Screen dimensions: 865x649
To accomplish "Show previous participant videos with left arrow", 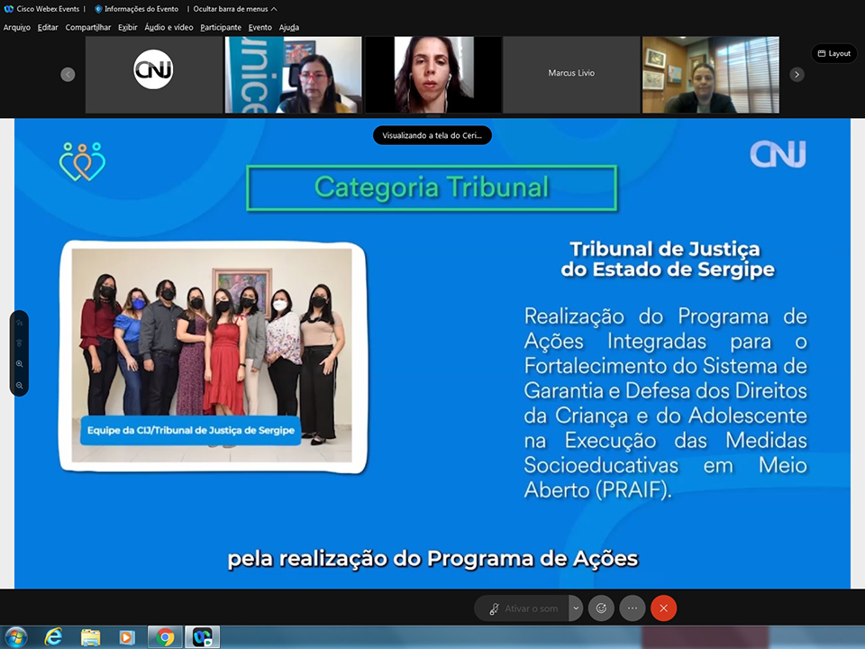I will pos(68,75).
